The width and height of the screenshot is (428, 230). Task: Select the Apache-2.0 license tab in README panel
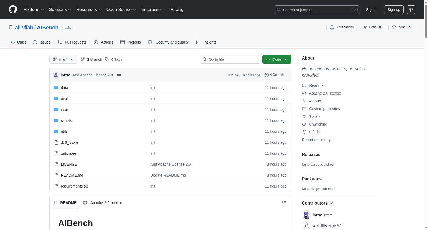[x=103, y=203]
